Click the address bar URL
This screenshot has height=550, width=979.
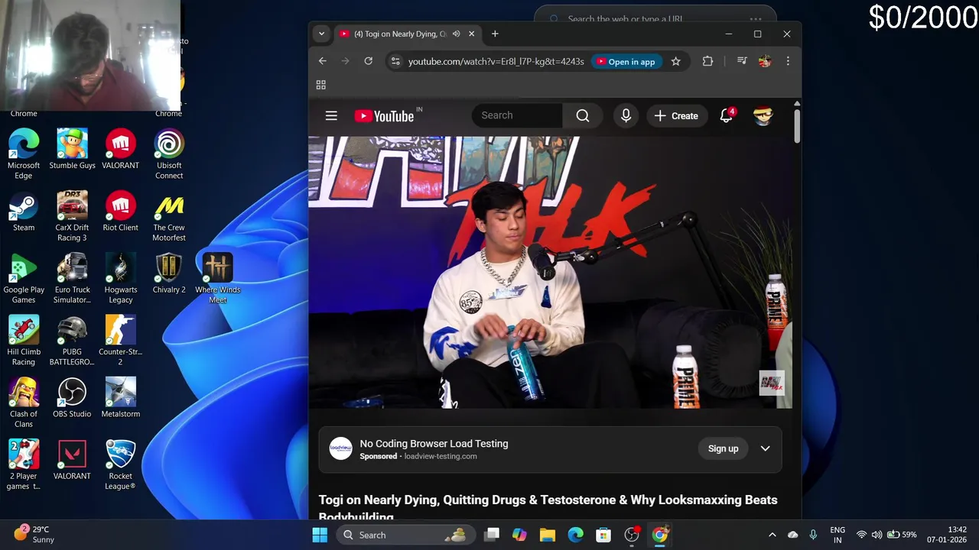[496, 61]
